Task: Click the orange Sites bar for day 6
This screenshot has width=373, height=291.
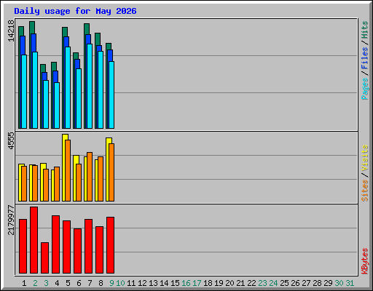Action: (x=79, y=183)
